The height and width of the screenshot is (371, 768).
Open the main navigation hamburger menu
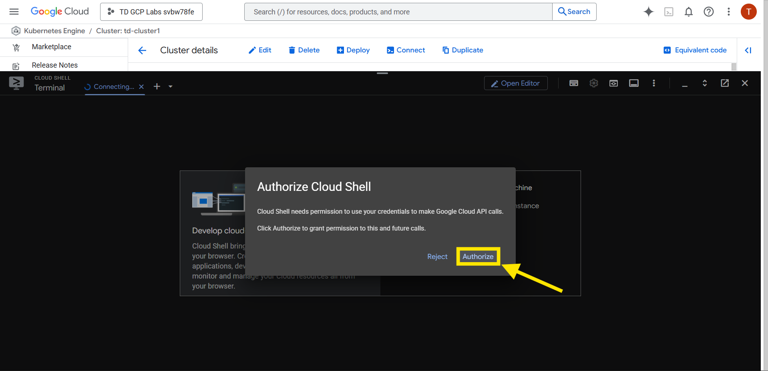tap(14, 12)
